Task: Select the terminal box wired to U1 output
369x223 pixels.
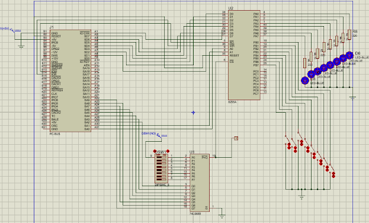Action: (x=236, y=138)
